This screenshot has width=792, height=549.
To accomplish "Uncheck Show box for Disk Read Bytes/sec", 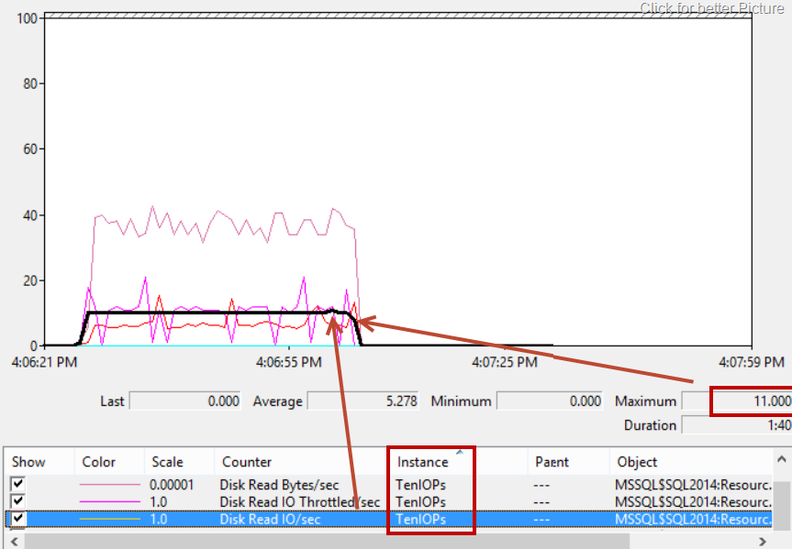I will pos(17,485).
